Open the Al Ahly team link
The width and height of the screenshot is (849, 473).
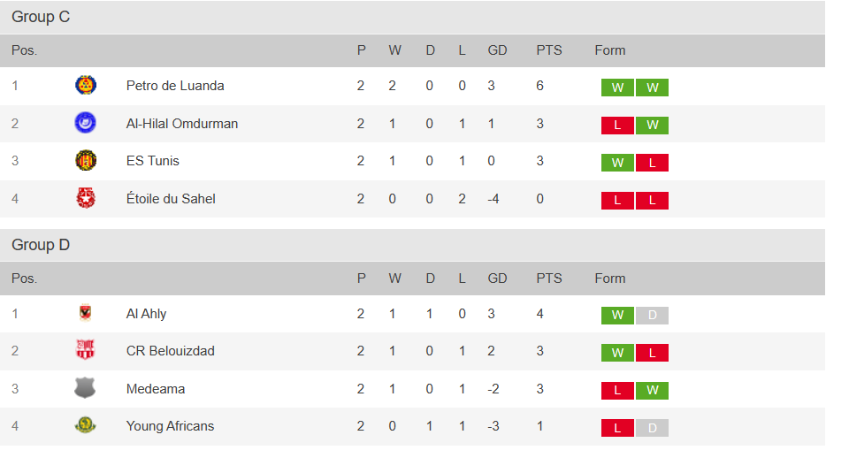click(x=146, y=314)
